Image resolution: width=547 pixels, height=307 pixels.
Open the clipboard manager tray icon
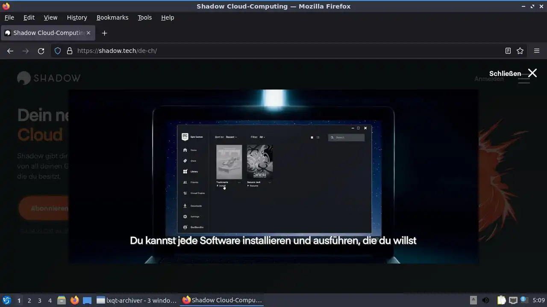(501, 300)
